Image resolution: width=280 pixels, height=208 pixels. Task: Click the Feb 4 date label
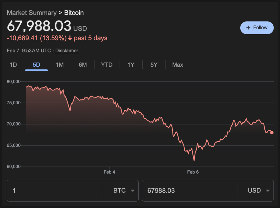click(110, 172)
